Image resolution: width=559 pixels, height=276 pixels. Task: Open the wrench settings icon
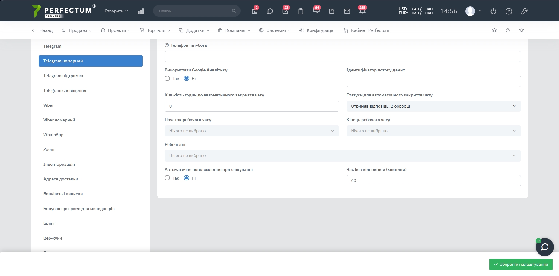tap(524, 11)
